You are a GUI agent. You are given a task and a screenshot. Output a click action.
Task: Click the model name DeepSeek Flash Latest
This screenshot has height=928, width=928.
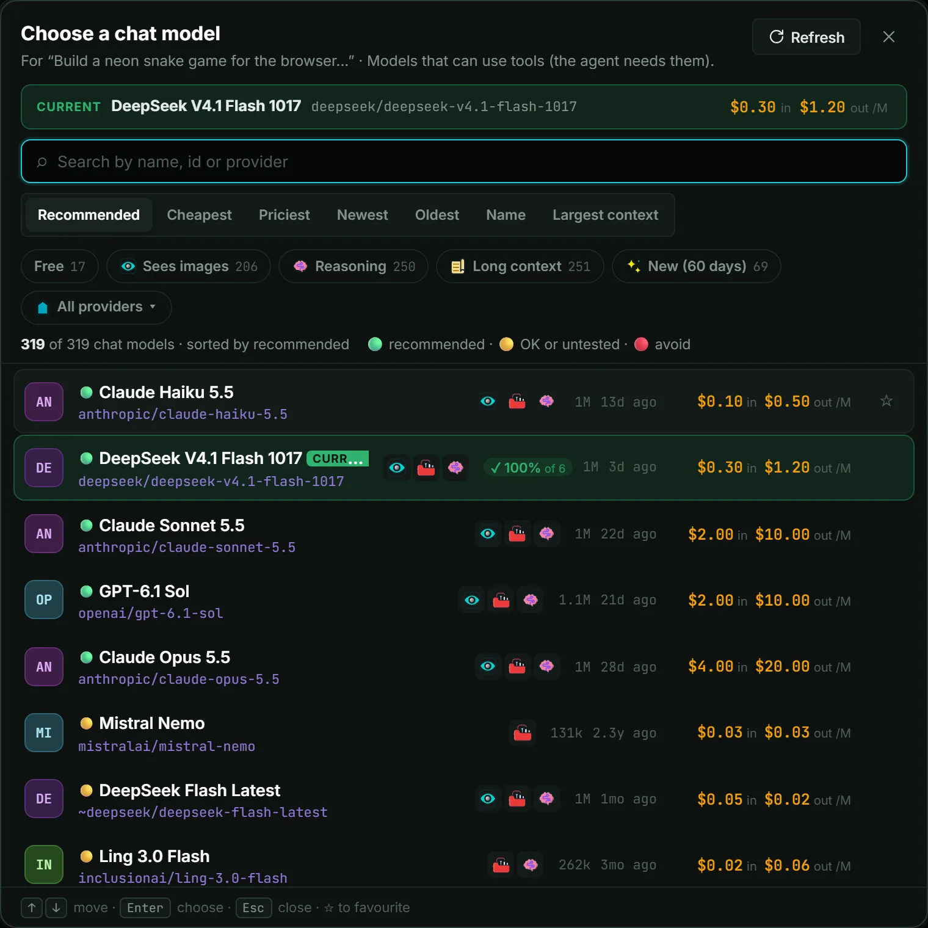coord(190,790)
